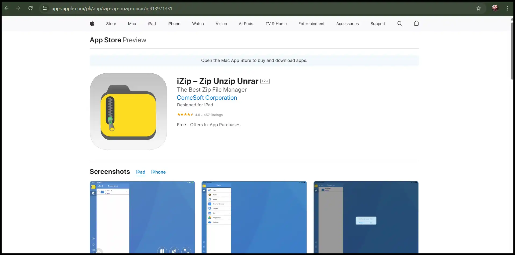
Task: Open the third screenshot showing a dialog
Action: [366, 217]
